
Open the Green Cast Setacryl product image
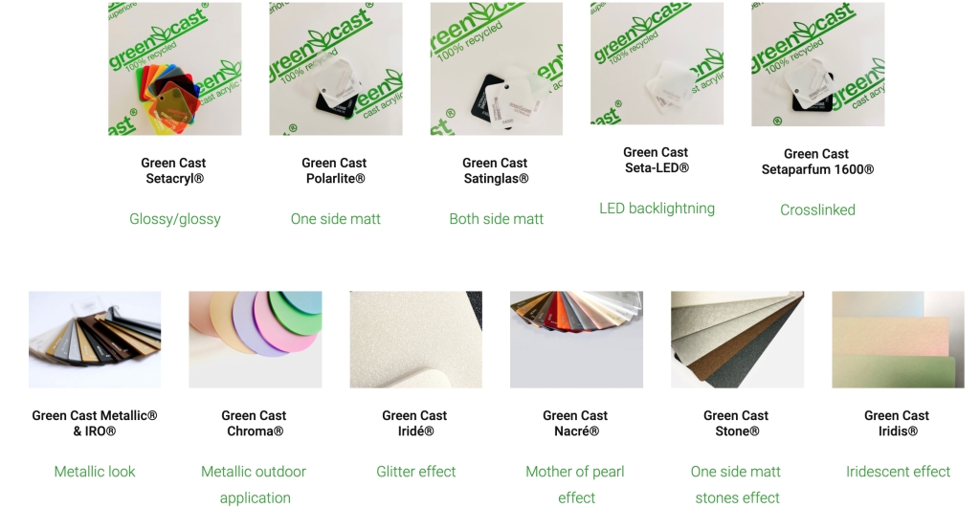tap(175, 68)
